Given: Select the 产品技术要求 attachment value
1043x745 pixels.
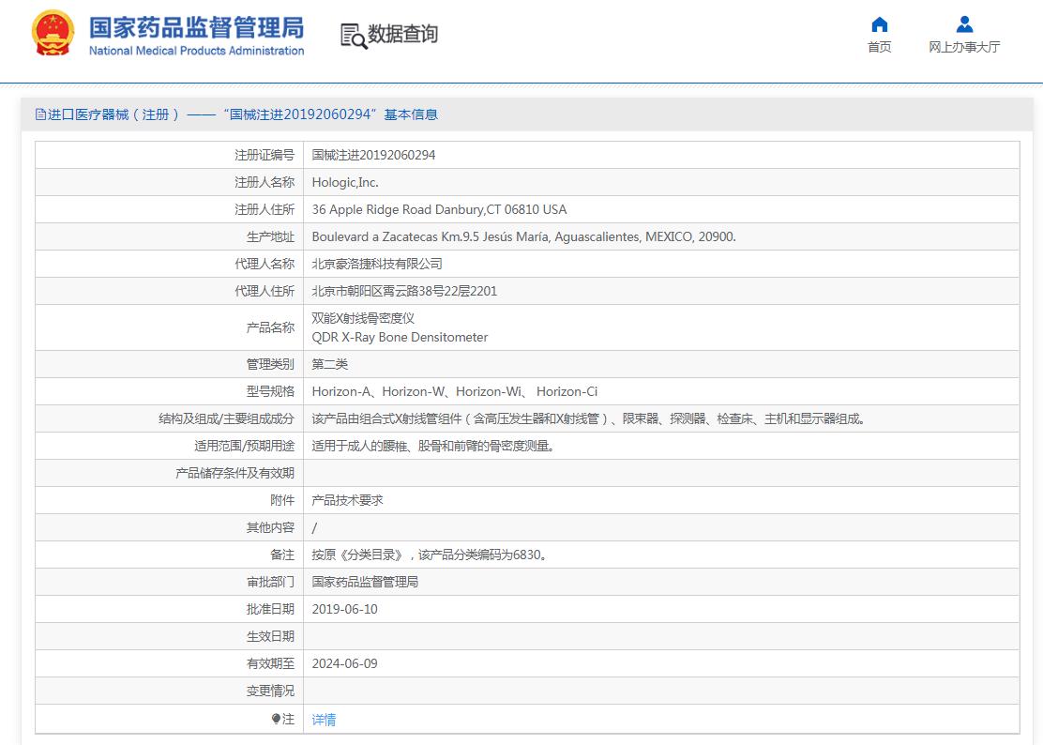Looking at the screenshot, I should 347,500.
